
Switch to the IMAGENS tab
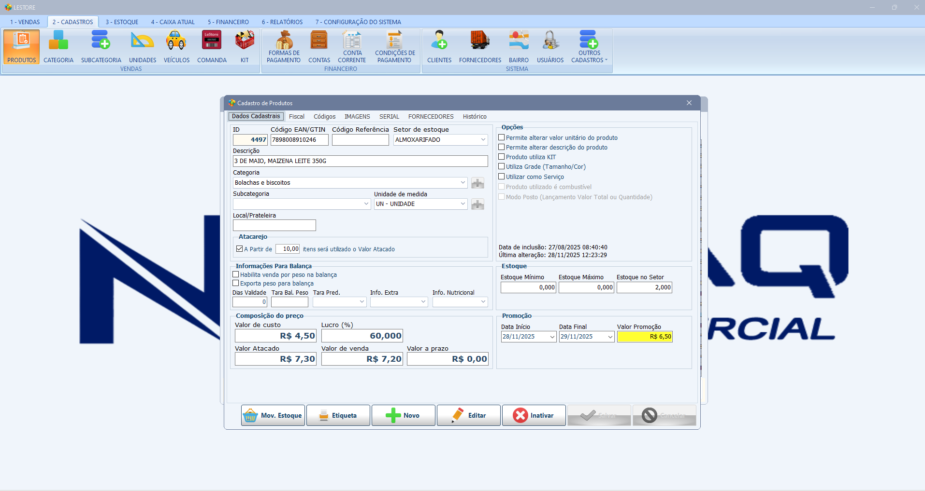point(357,116)
